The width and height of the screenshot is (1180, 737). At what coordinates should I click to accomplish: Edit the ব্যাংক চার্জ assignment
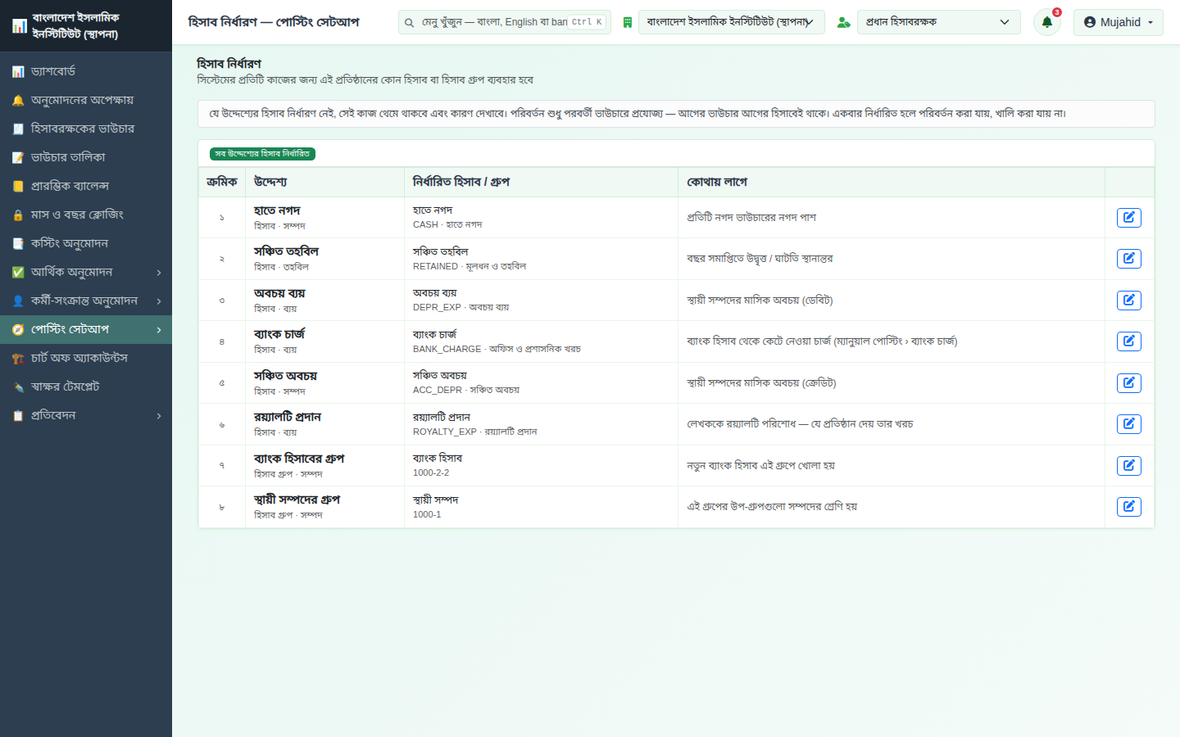tap(1128, 341)
